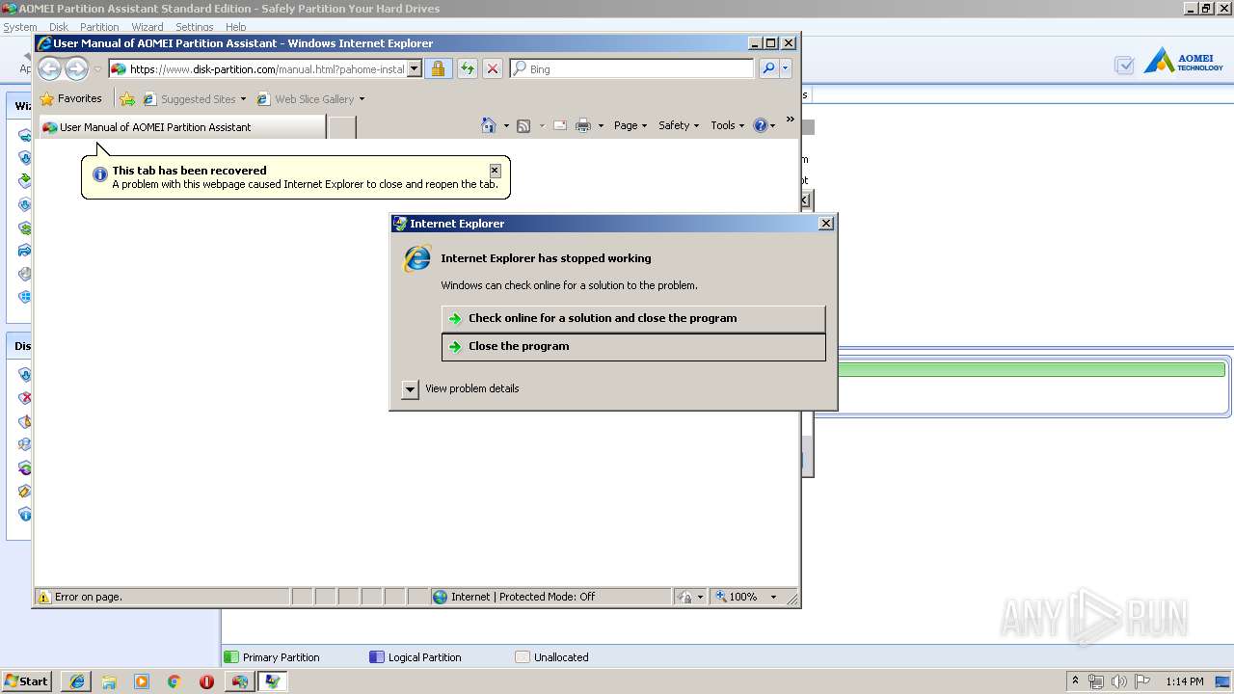
Task: Open the Page menu
Action: [630, 125]
